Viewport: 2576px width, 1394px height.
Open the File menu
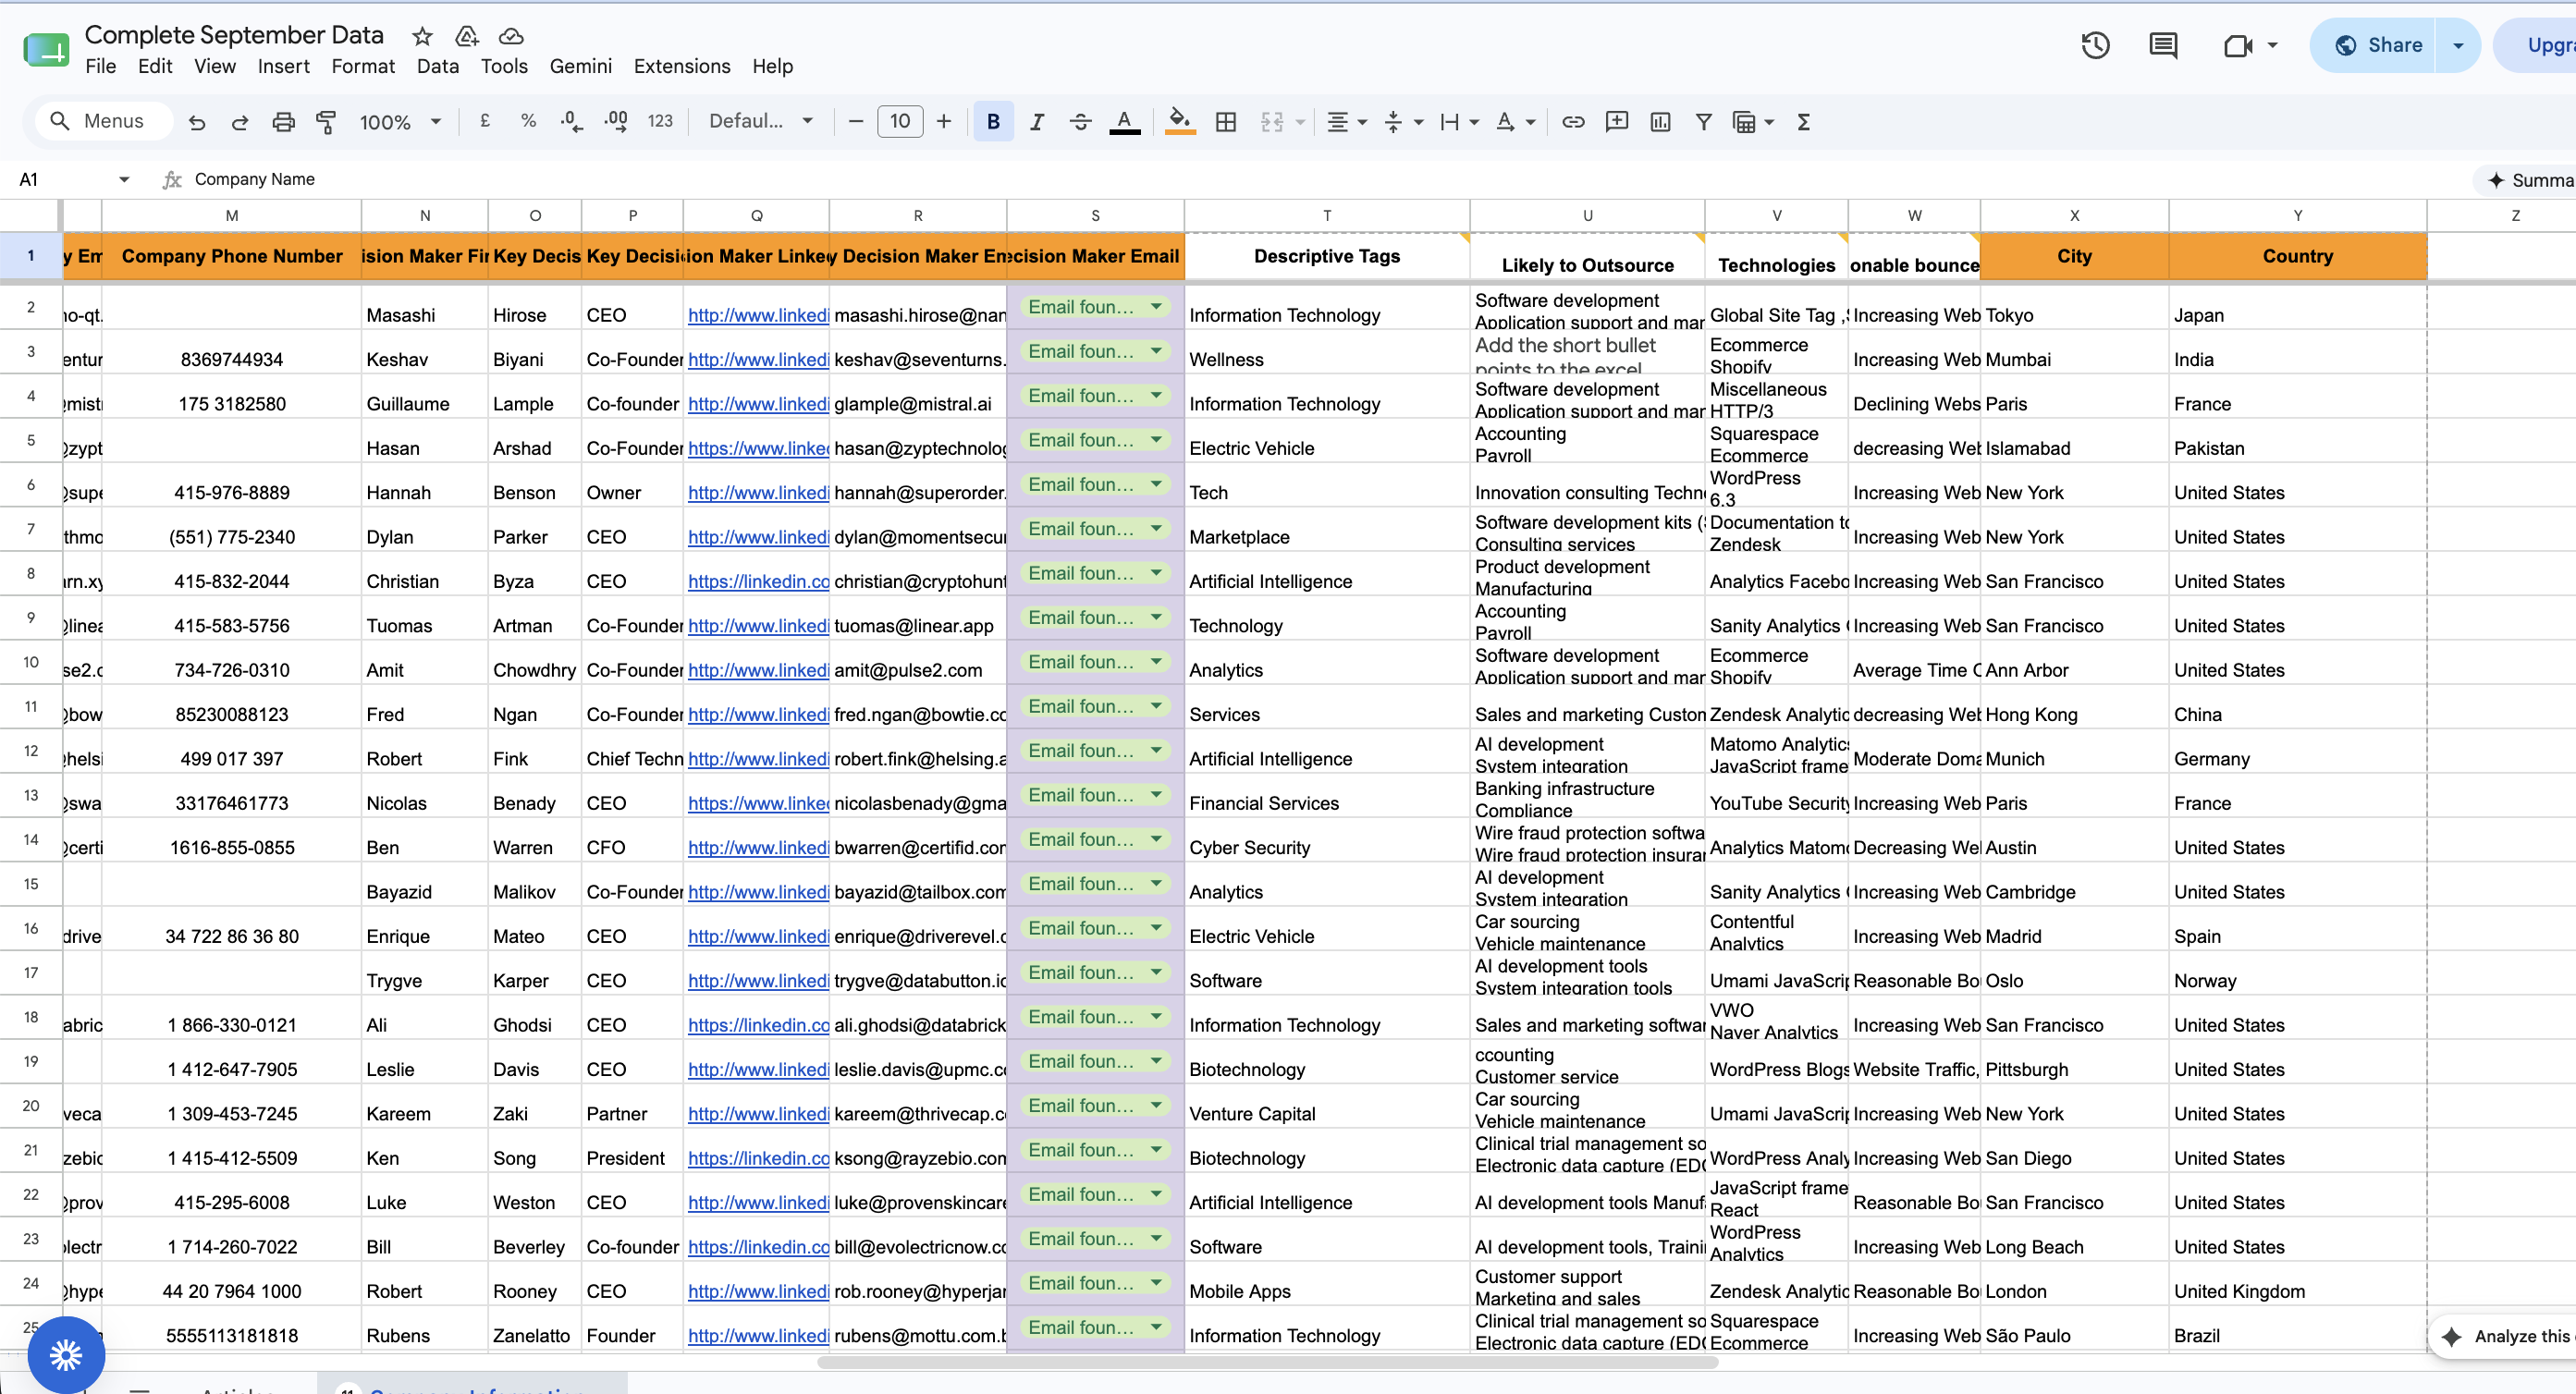pos(101,66)
